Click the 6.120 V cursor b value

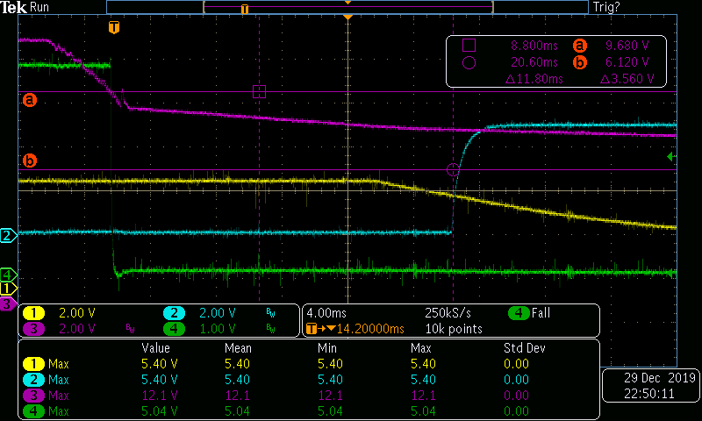click(627, 62)
